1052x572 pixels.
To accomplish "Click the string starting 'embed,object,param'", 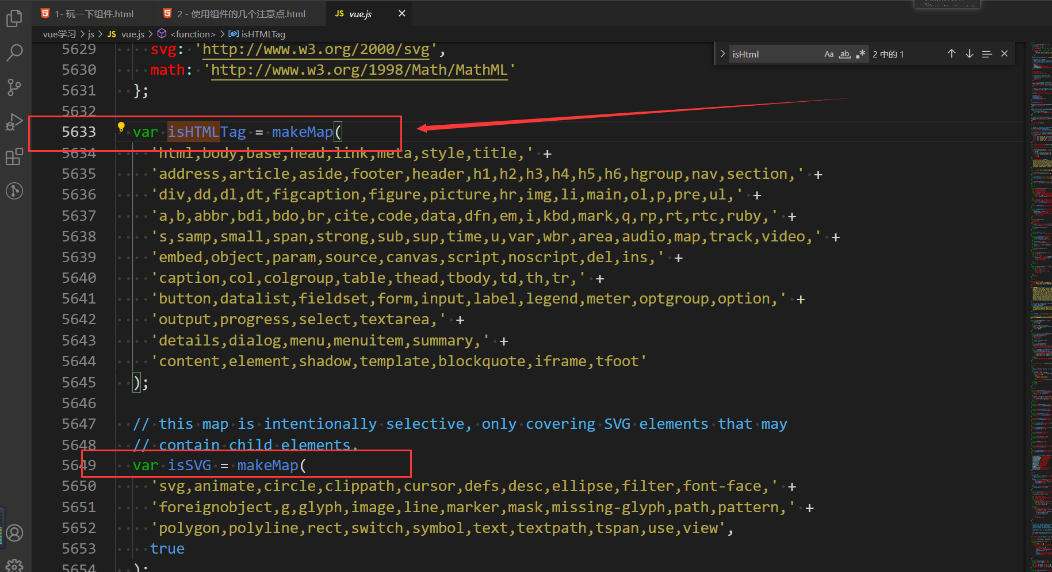I will tap(408, 257).
